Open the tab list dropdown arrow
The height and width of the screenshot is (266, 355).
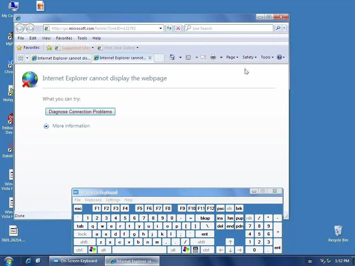click(x=27, y=58)
